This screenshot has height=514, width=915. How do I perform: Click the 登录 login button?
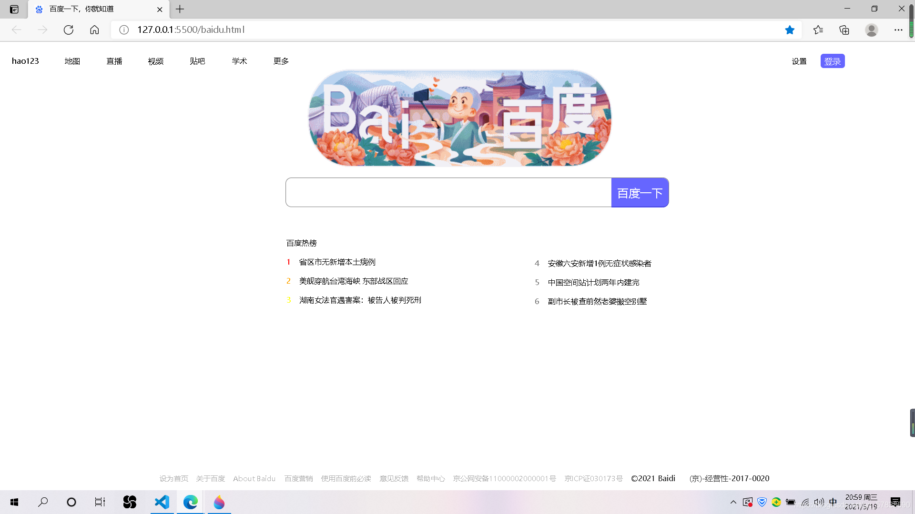pyautogui.click(x=832, y=61)
